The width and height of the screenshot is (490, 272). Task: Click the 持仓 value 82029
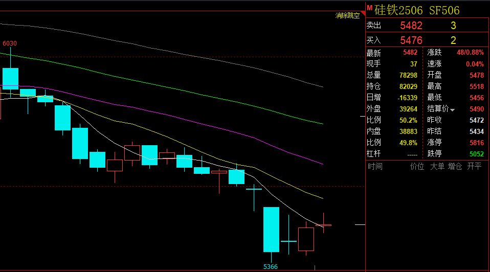tap(408, 86)
